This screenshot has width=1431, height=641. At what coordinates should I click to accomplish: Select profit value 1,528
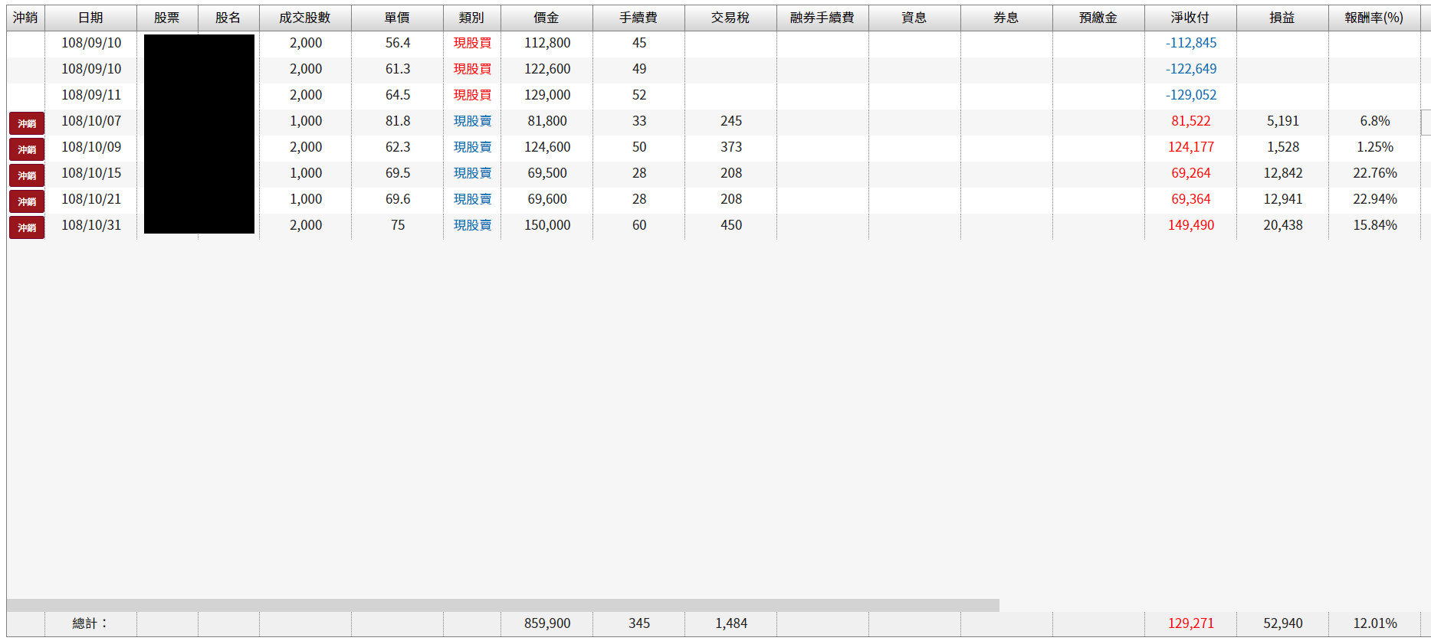coord(1283,147)
